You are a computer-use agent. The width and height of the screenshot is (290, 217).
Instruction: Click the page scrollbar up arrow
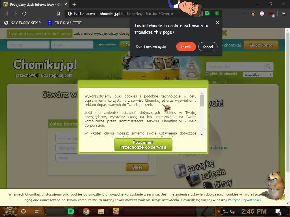[x=288, y=31]
